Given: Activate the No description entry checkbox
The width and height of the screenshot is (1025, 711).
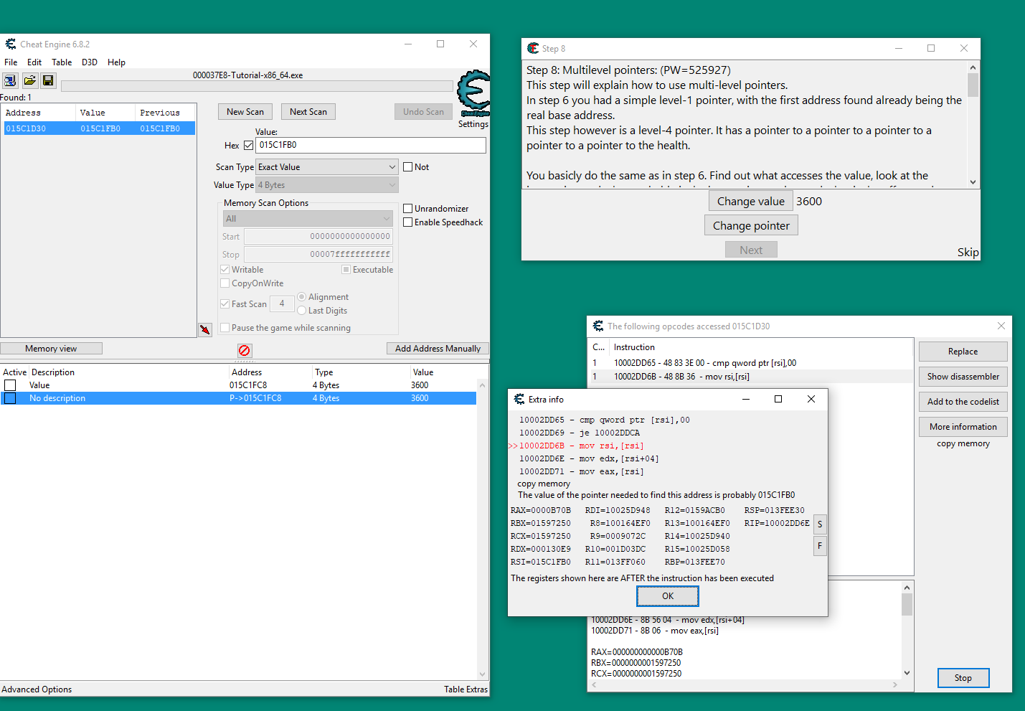Looking at the screenshot, I should point(10,398).
